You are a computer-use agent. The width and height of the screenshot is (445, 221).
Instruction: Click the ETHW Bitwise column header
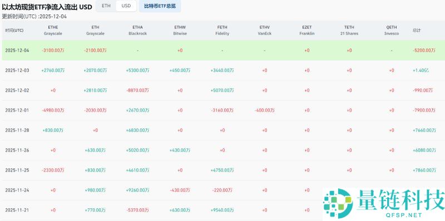[180, 31]
